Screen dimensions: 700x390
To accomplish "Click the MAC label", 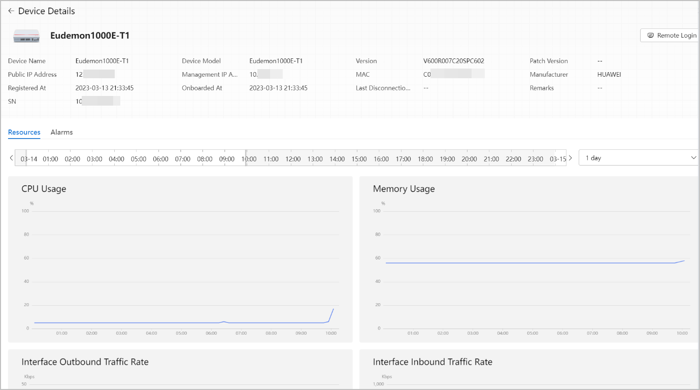I will (362, 75).
